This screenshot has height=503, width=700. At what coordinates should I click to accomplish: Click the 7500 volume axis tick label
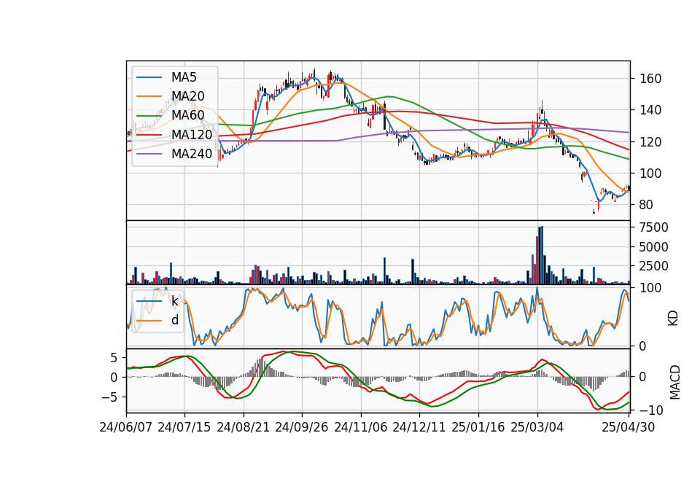click(654, 227)
